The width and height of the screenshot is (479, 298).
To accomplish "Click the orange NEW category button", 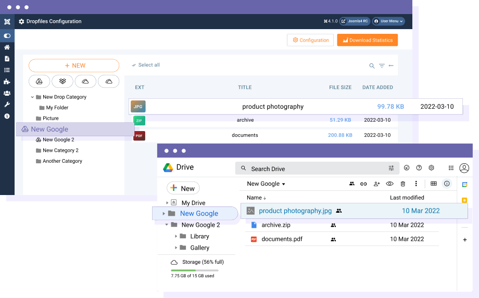I will point(74,66).
